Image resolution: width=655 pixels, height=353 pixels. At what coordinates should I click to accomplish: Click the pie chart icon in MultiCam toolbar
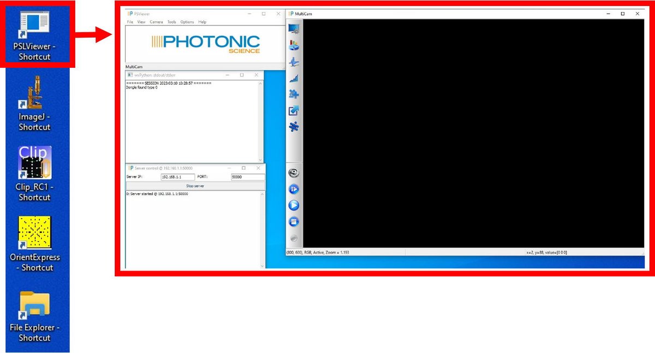click(294, 45)
